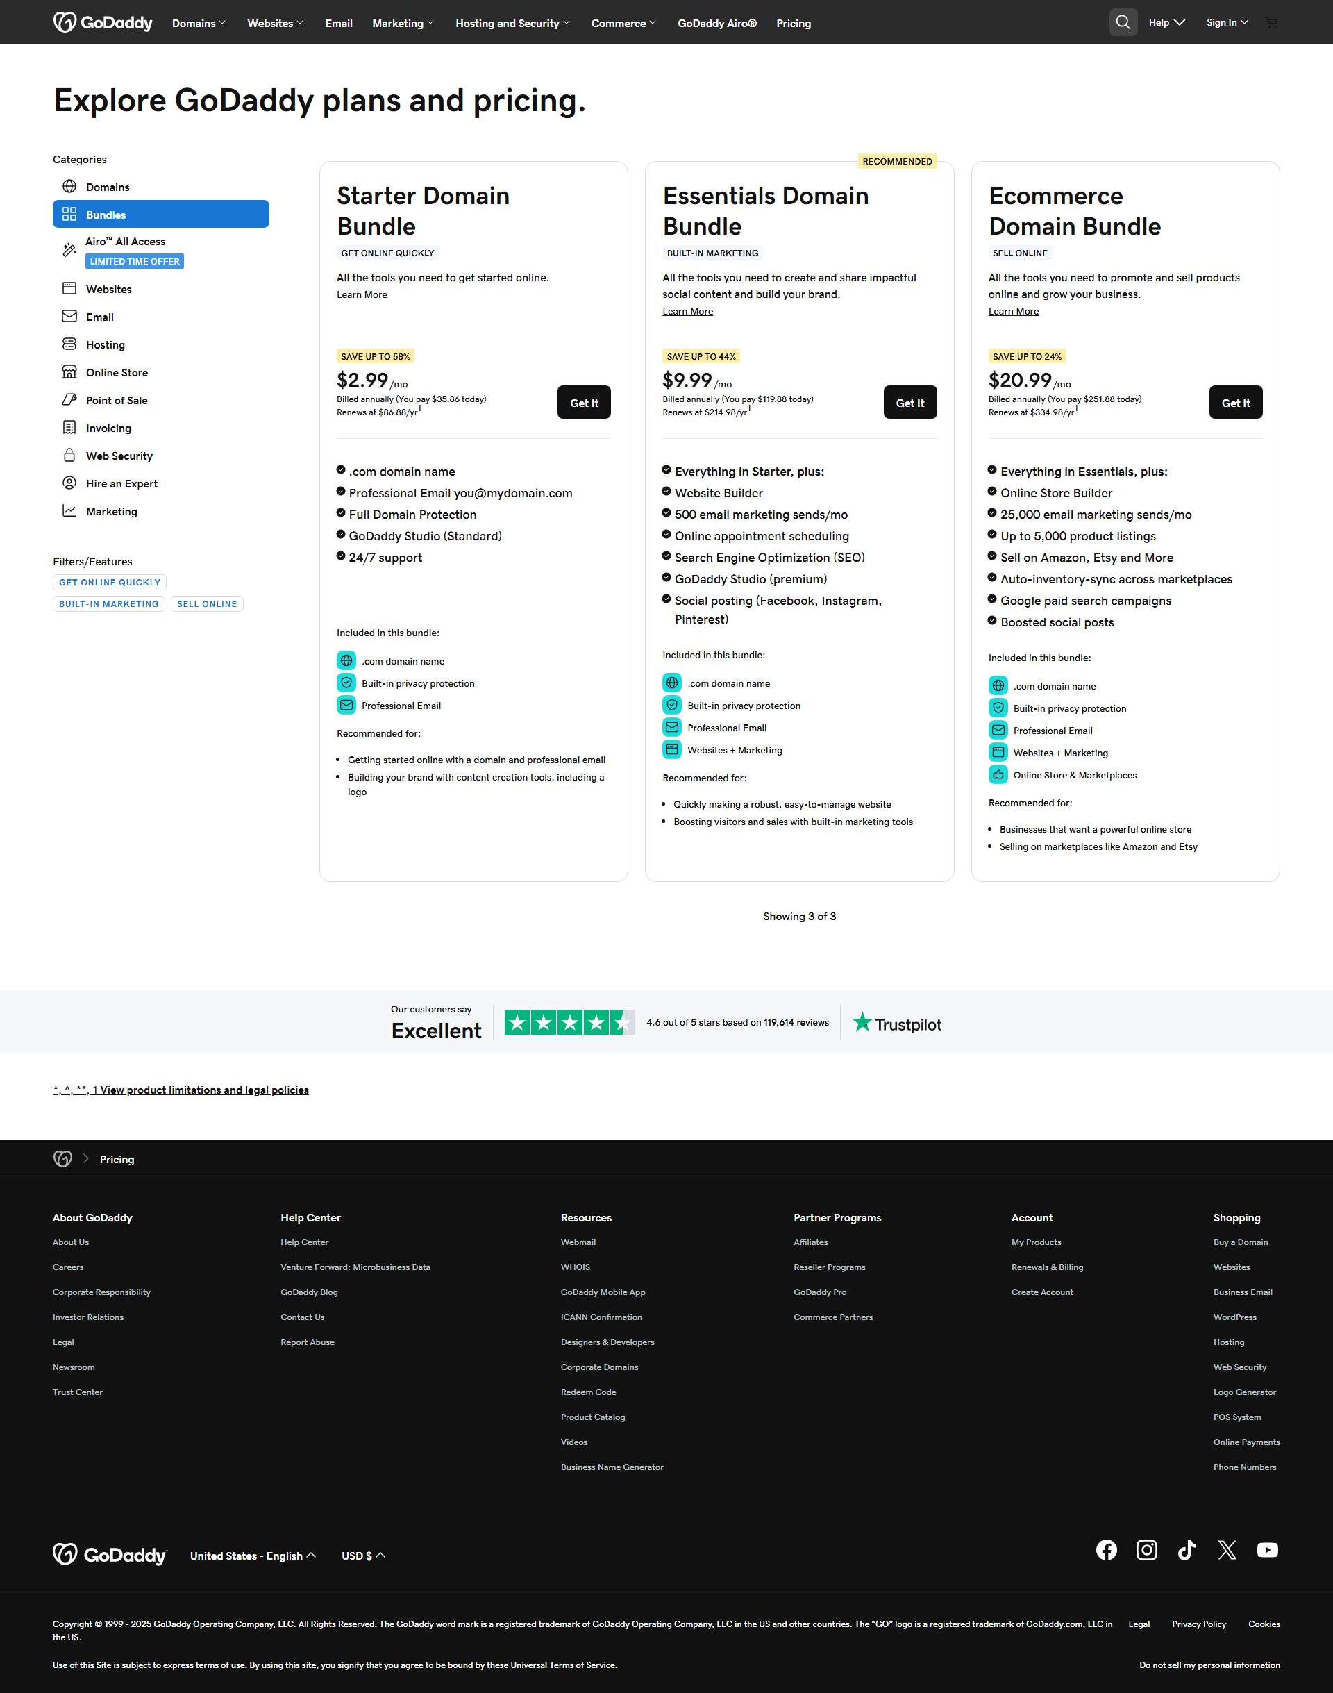Open the My Products footer link
This screenshot has height=1693, width=1333.
click(x=1036, y=1242)
